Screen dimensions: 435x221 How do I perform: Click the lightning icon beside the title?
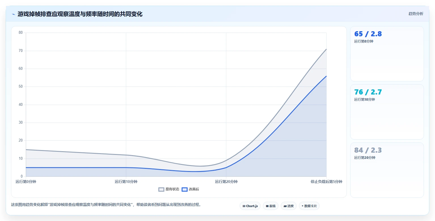[13, 14]
